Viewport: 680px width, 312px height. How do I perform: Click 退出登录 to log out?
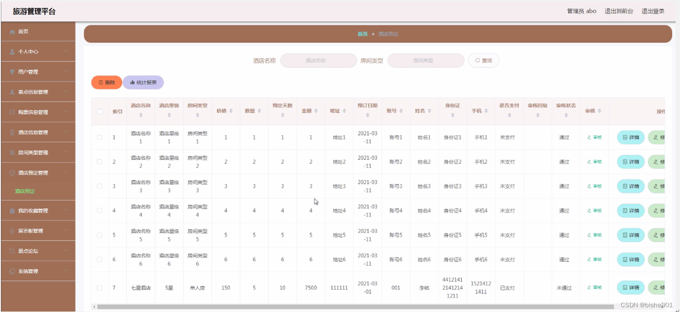(653, 11)
